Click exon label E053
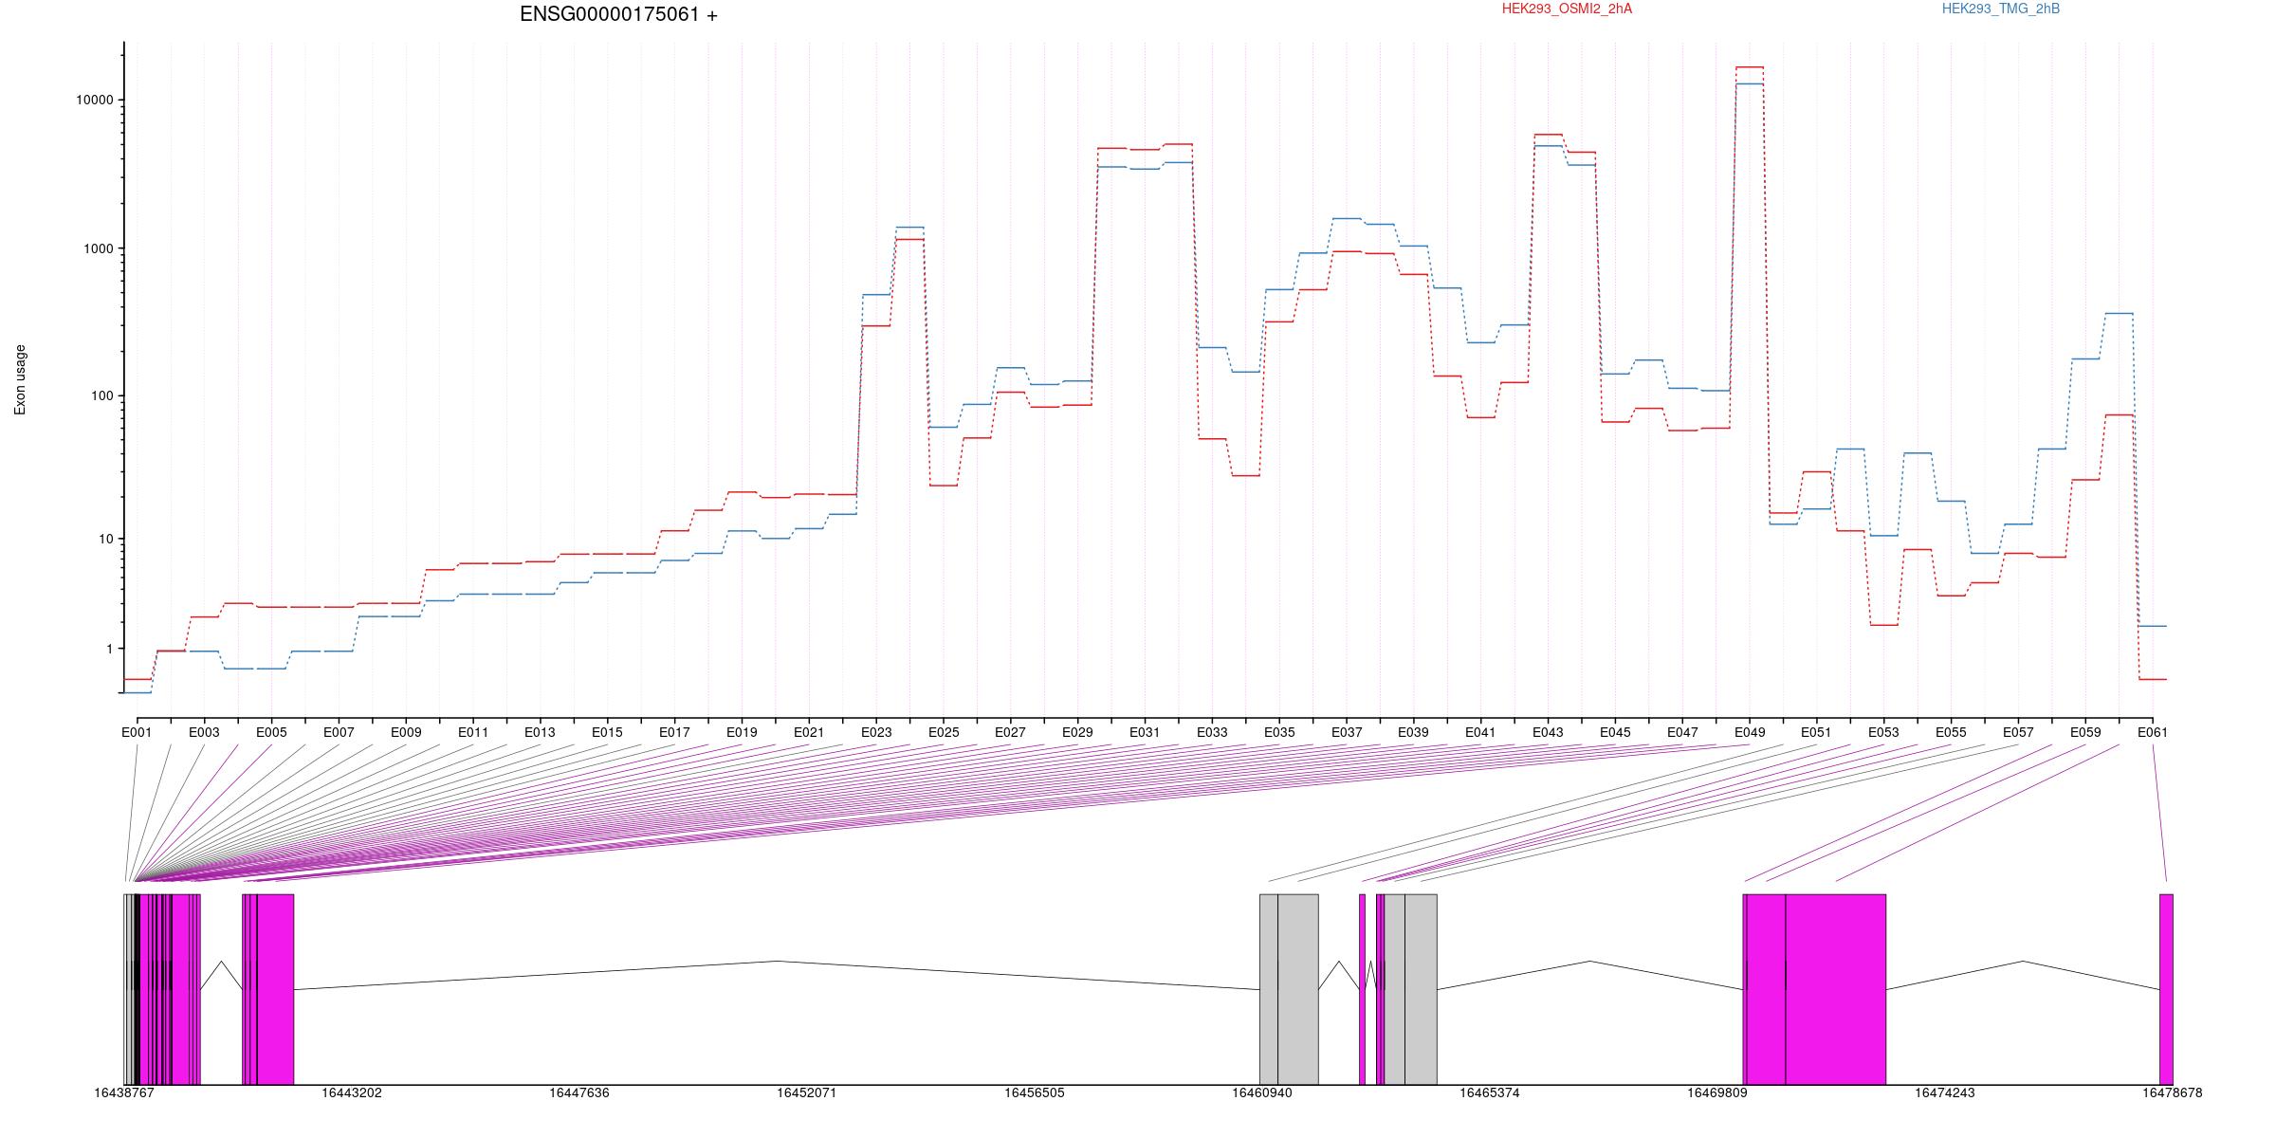Image resolution: width=2276 pixels, height=1138 pixels. pos(1883,732)
